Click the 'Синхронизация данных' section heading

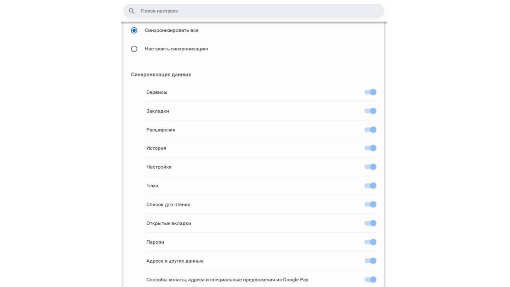coord(161,75)
